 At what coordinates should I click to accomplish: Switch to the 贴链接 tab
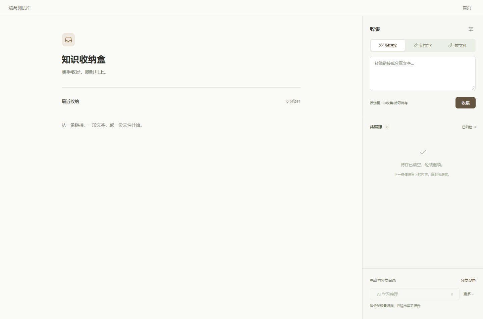coord(388,46)
